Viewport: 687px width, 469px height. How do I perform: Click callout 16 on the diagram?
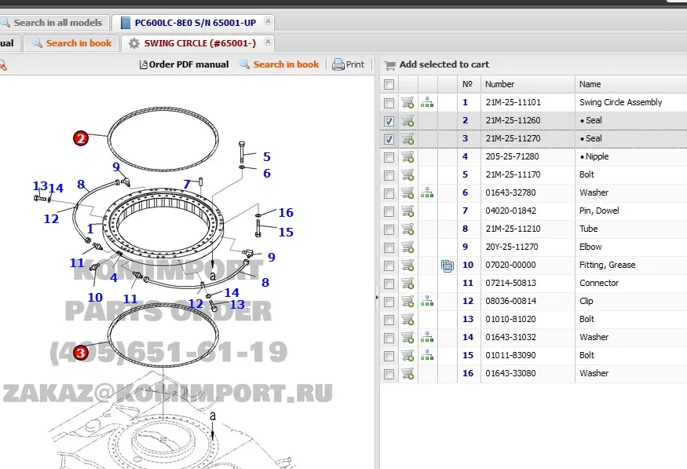tap(286, 213)
